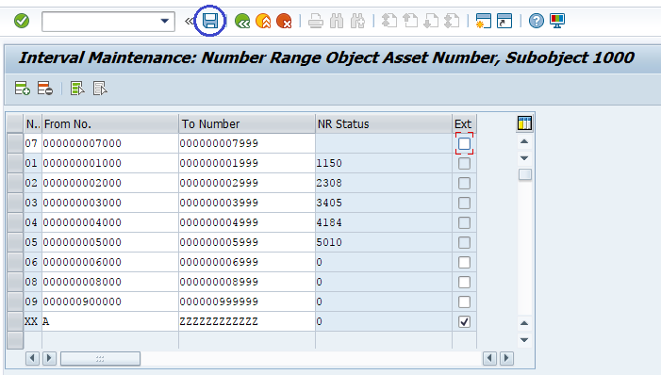This screenshot has width=661, height=375.
Task: Go to Last Page icon
Action: (x=452, y=21)
